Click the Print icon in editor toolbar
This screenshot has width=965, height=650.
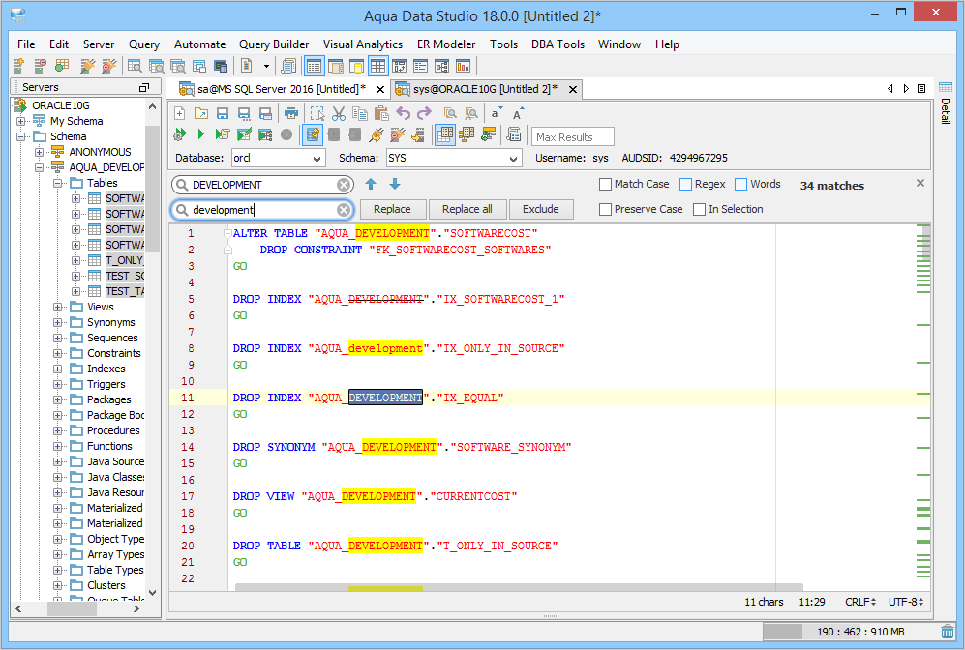(291, 113)
